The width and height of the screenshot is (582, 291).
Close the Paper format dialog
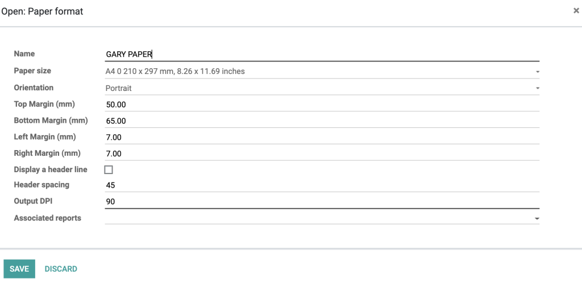click(576, 11)
